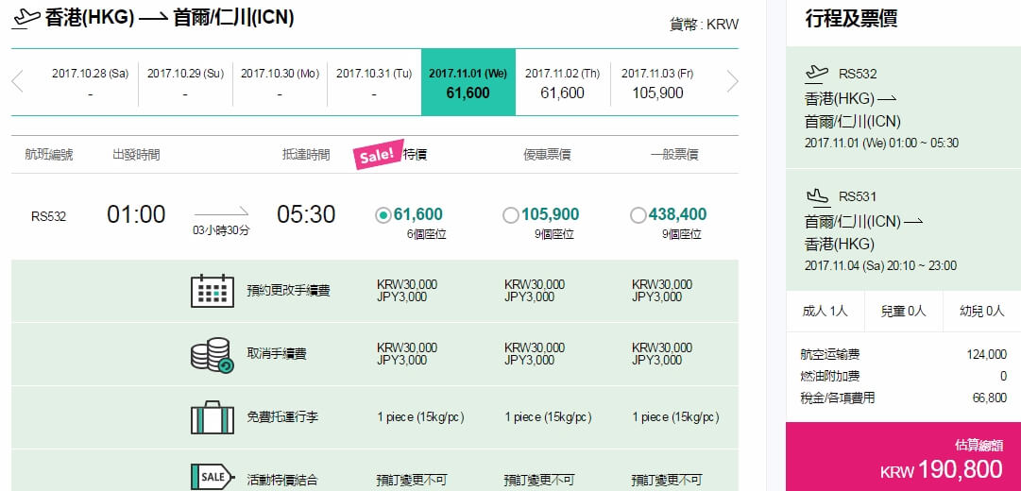Click the landing plane icon next to RS531

tap(817, 195)
